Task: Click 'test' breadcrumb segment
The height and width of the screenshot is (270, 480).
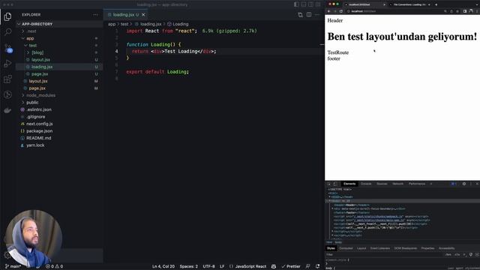Action: pyautogui.click(x=124, y=24)
